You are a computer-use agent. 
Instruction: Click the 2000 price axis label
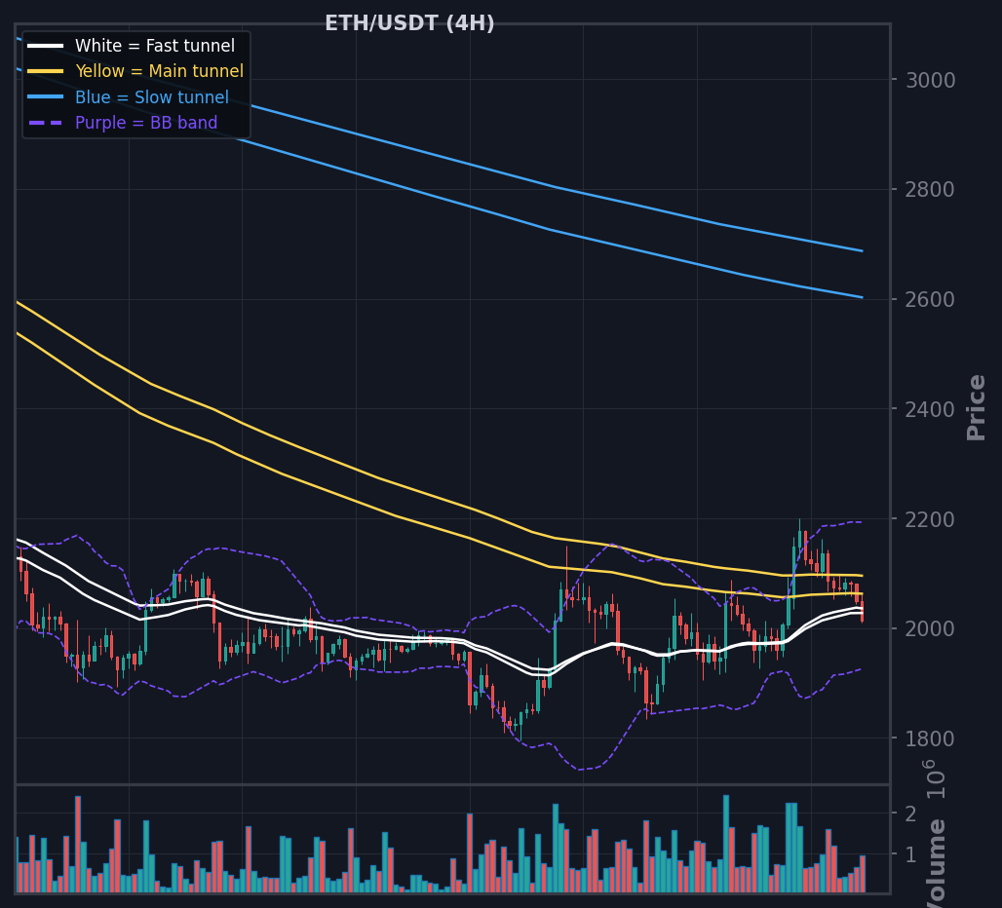(931, 629)
